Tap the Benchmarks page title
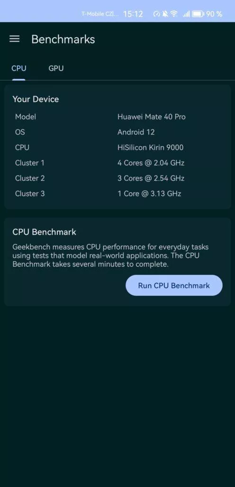 pyautogui.click(x=63, y=39)
